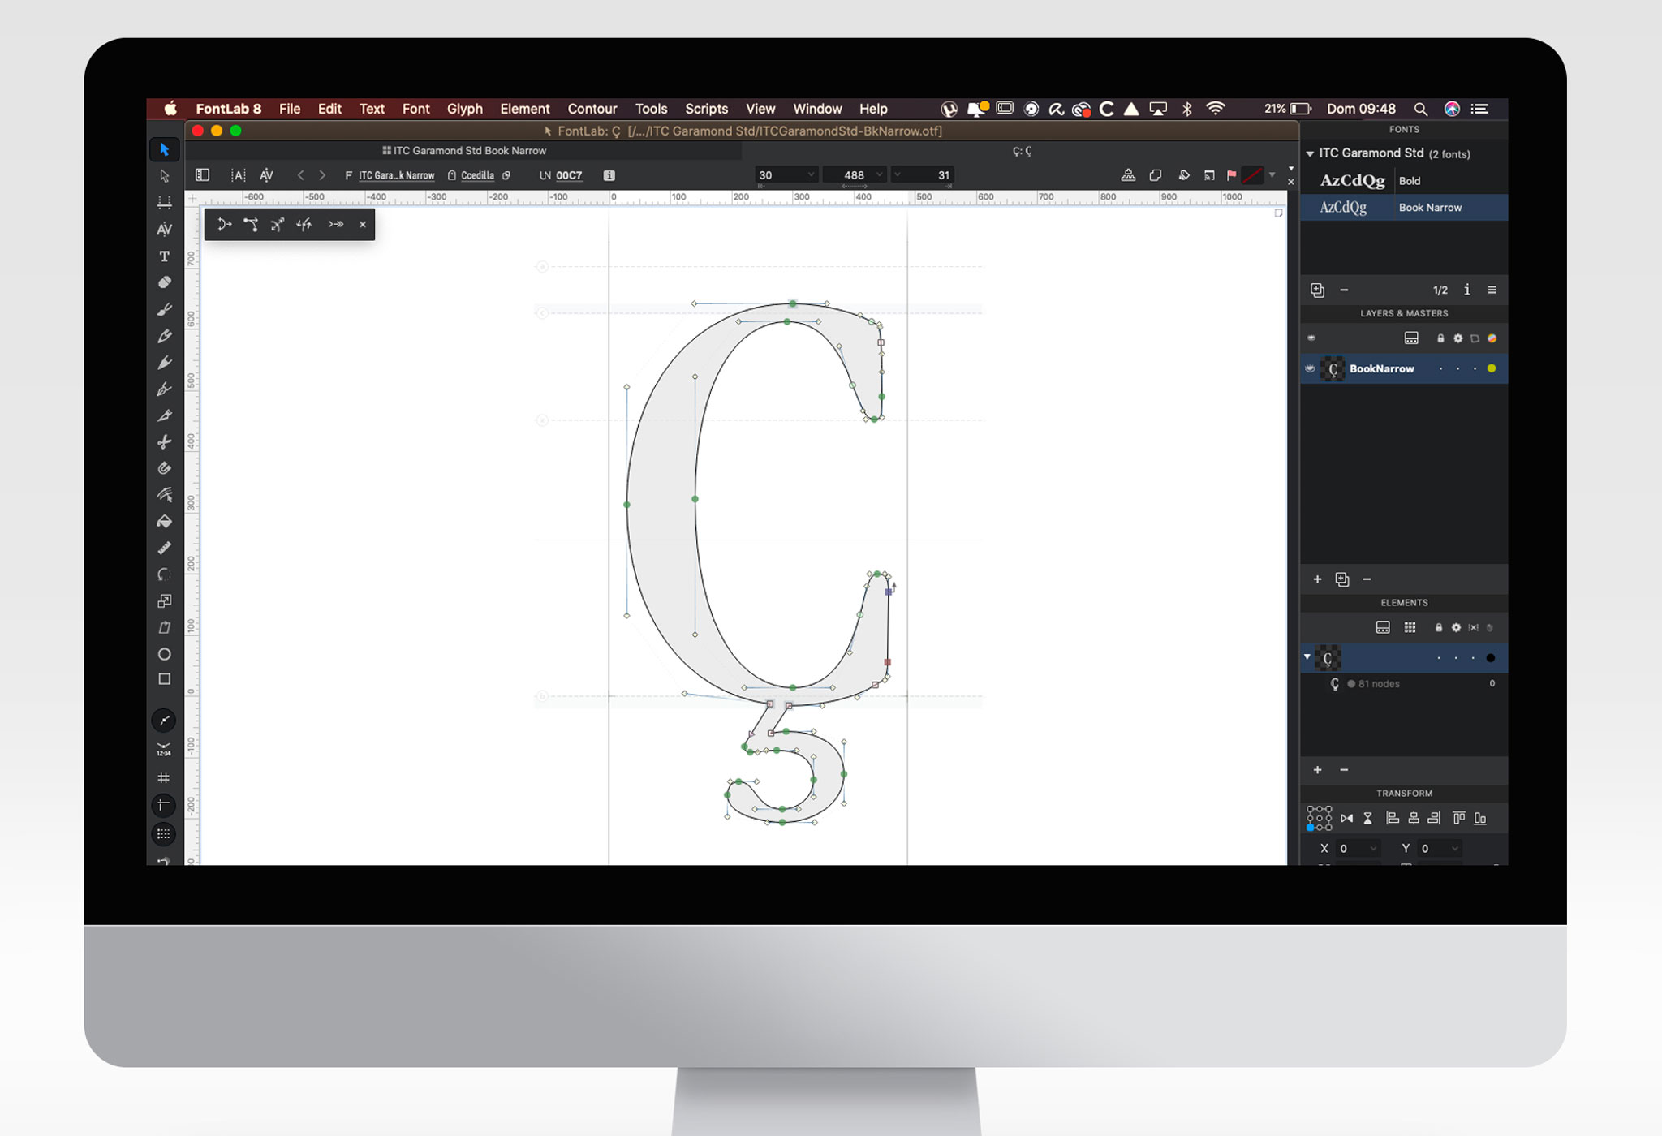Collapse the ITC Garamond Std font family
The image size is (1662, 1136).
(1309, 153)
